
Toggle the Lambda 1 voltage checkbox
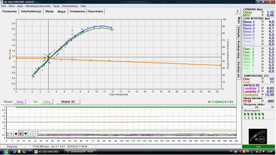[x=262, y=88]
